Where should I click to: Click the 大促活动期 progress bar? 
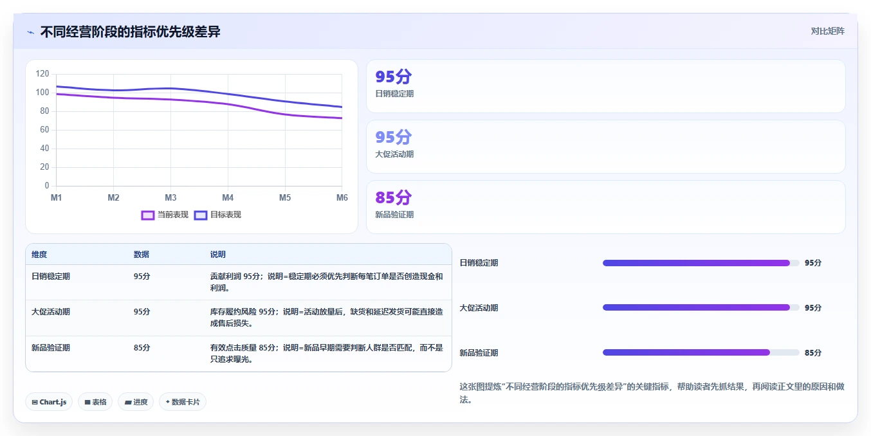pos(701,307)
